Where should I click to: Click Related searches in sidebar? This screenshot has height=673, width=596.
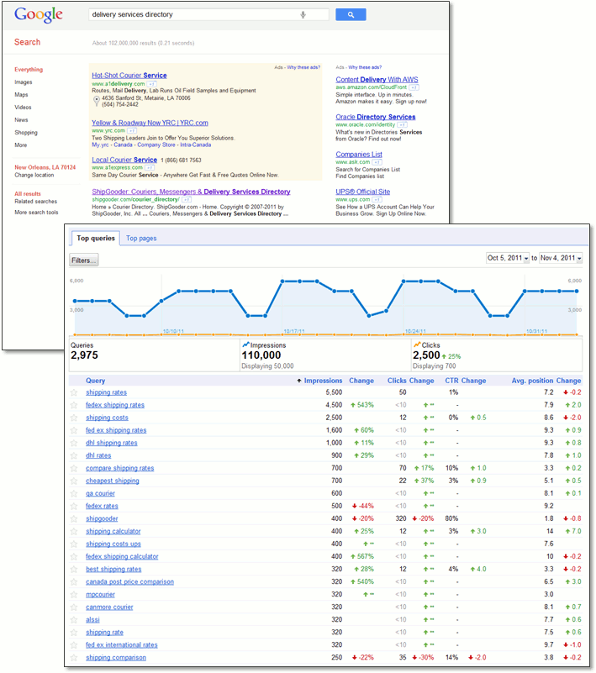(x=35, y=202)
